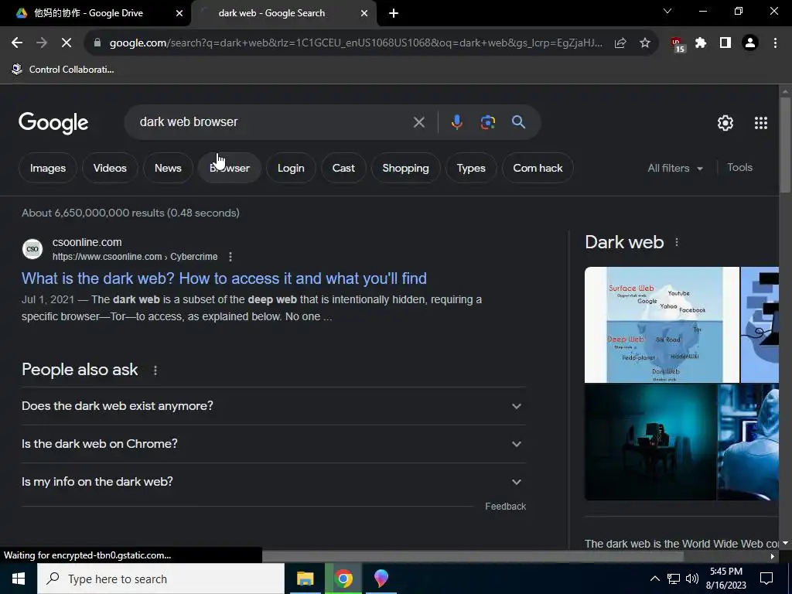The width and height of the screenshot is (792, 594).
Task: Open 'What is the dark web?' result
Action: coord(224,278)
